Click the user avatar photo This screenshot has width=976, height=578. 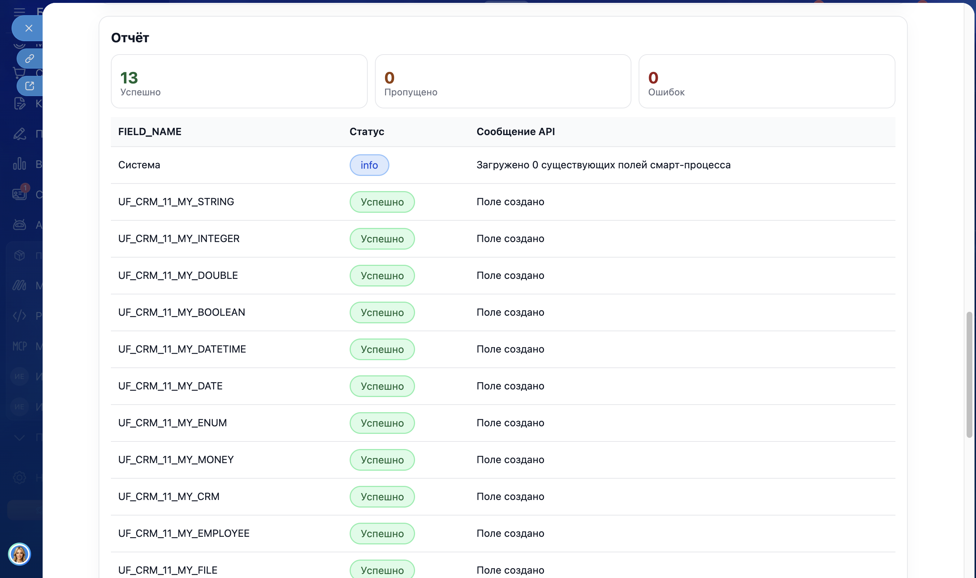(x=19, y=554)
